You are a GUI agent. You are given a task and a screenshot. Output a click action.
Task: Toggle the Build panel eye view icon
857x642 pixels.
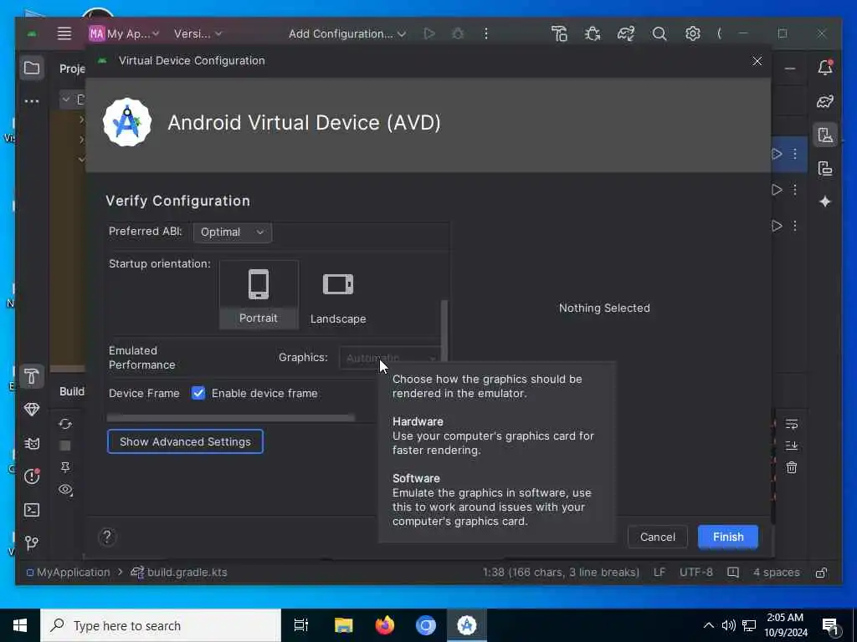[65, 490]
